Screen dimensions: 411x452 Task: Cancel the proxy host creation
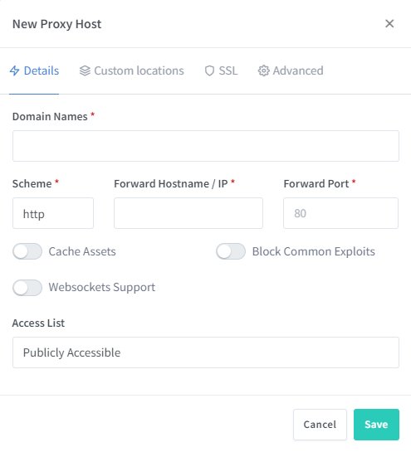click(x=320, y=425)
